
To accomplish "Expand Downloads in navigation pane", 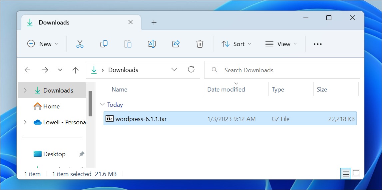I will 25,90.
